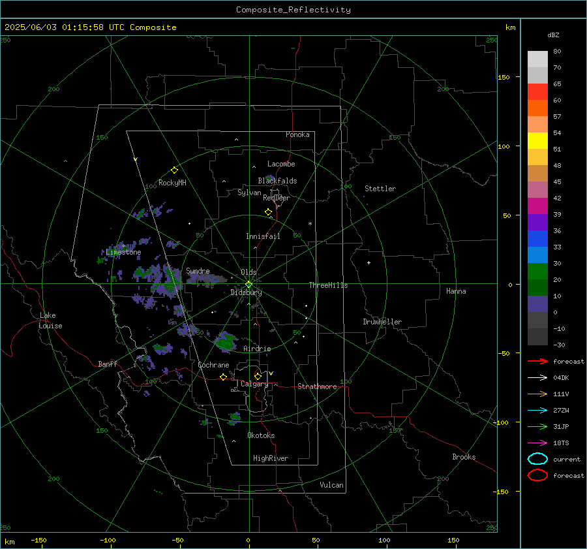The height and width of the screenshot is (549, 587).
Task: Select the Stettler map label
Action: (x=380, y=189)
